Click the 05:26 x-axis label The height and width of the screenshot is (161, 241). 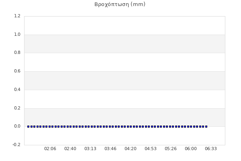(171, 149)
